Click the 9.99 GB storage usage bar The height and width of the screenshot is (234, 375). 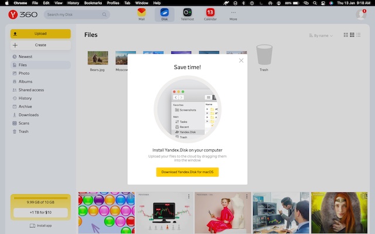point(40,201)
